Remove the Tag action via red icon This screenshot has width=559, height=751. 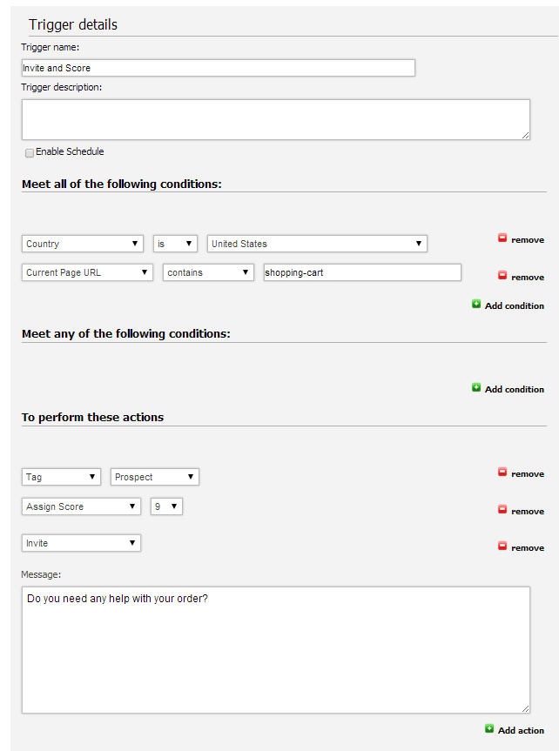(x=502, y=473)
